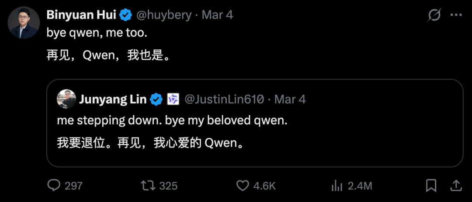
Task: Open the Junyang Lin display name link
Action: point(113,99)
